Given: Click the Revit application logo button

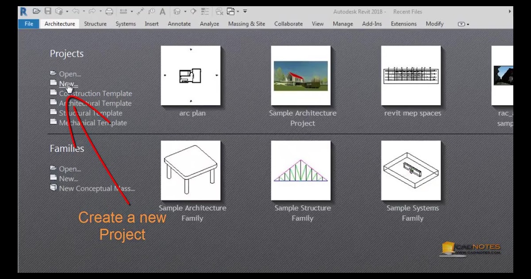Looking at the screenshot, I should [23, 12].
